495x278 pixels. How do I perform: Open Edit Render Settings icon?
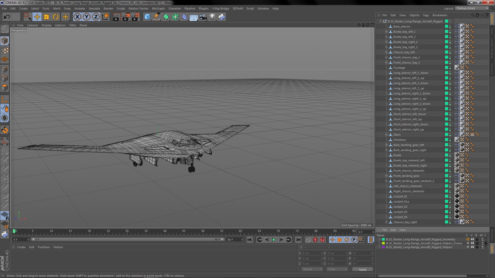[x=136, y=17]
